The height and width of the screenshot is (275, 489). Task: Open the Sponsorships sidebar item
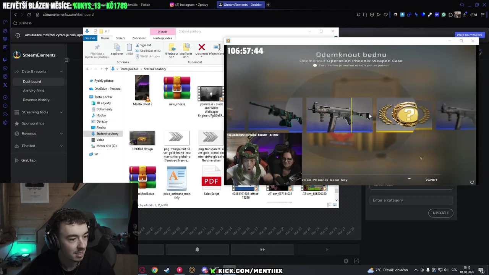[33, 123]
